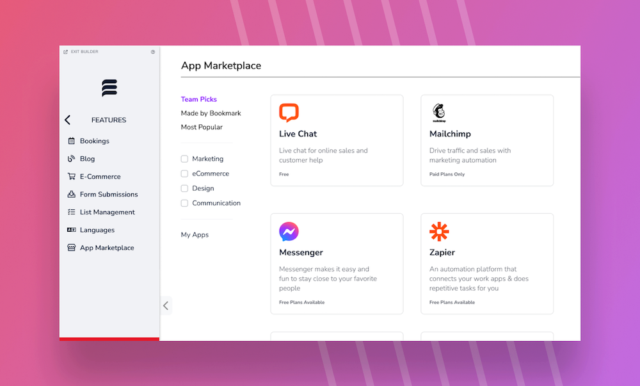640x386 pixels.
Task: Open the Mailchimp app title
Action: tap(450, 134)
